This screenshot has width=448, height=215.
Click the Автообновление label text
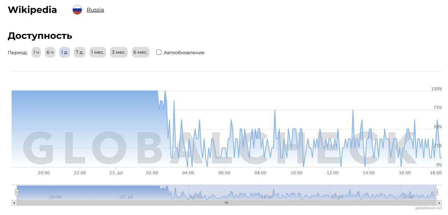(x=184, y=53)
